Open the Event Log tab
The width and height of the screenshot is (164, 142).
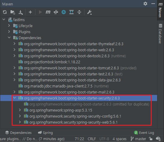point(144,133)
